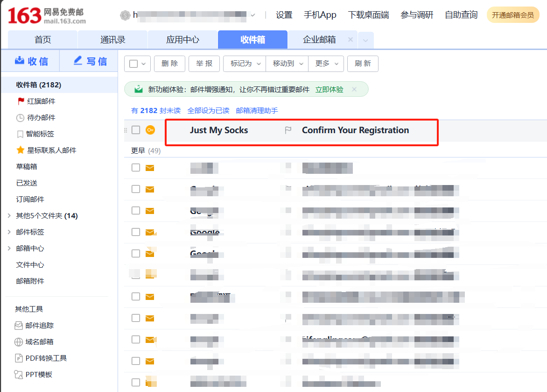Click flag icon on Just My Socks email

point(288,130)
